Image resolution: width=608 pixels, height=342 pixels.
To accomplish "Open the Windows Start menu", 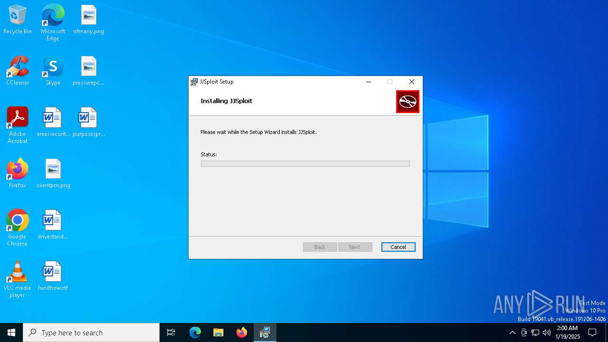I will click(x=11, y=332).
